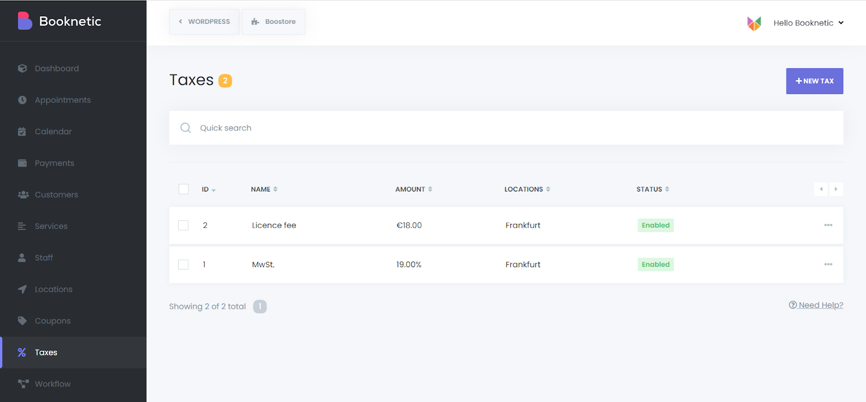
Task: Toggle the select-all checkbox in table header
Action: [183, 189]
